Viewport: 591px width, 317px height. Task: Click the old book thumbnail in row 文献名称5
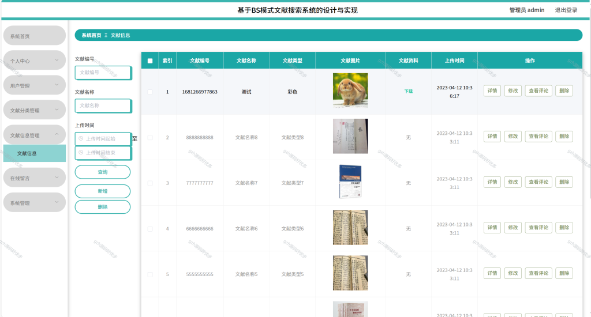tap(350, 273)
